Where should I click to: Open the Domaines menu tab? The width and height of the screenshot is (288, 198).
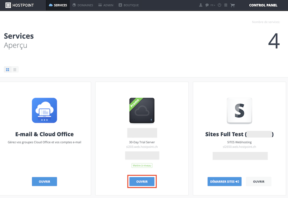coord(83,5)
